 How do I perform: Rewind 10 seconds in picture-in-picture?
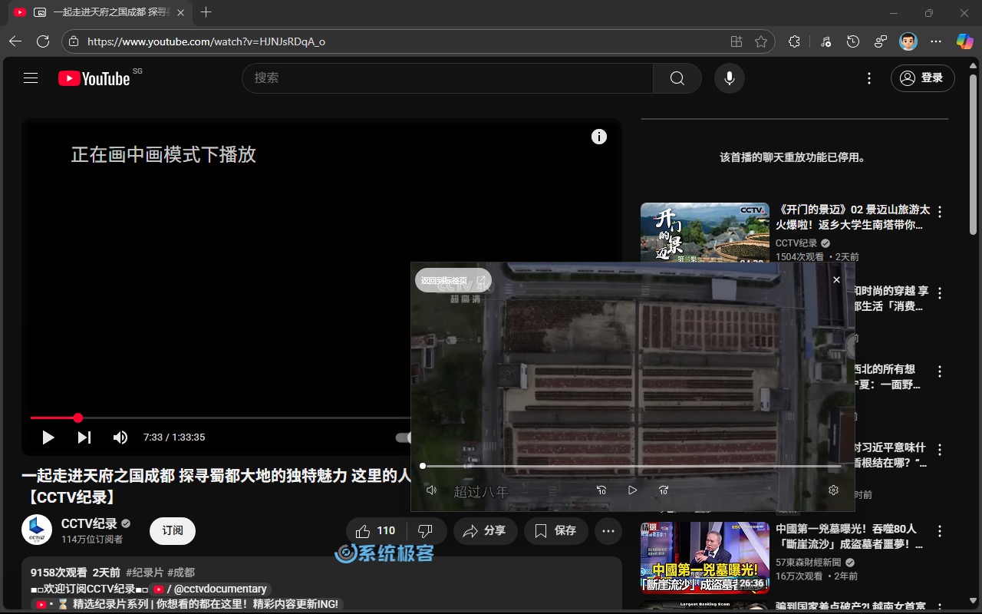pos(601,490)
